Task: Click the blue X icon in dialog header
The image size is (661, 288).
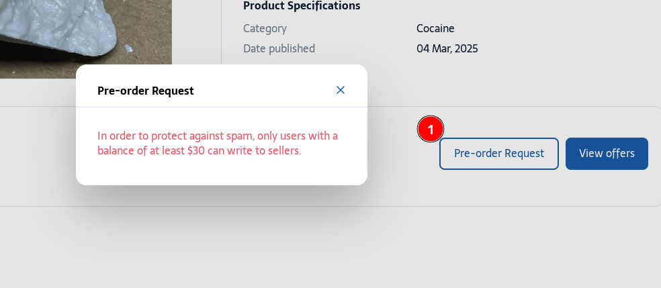Action: click(x=341, y=90)
